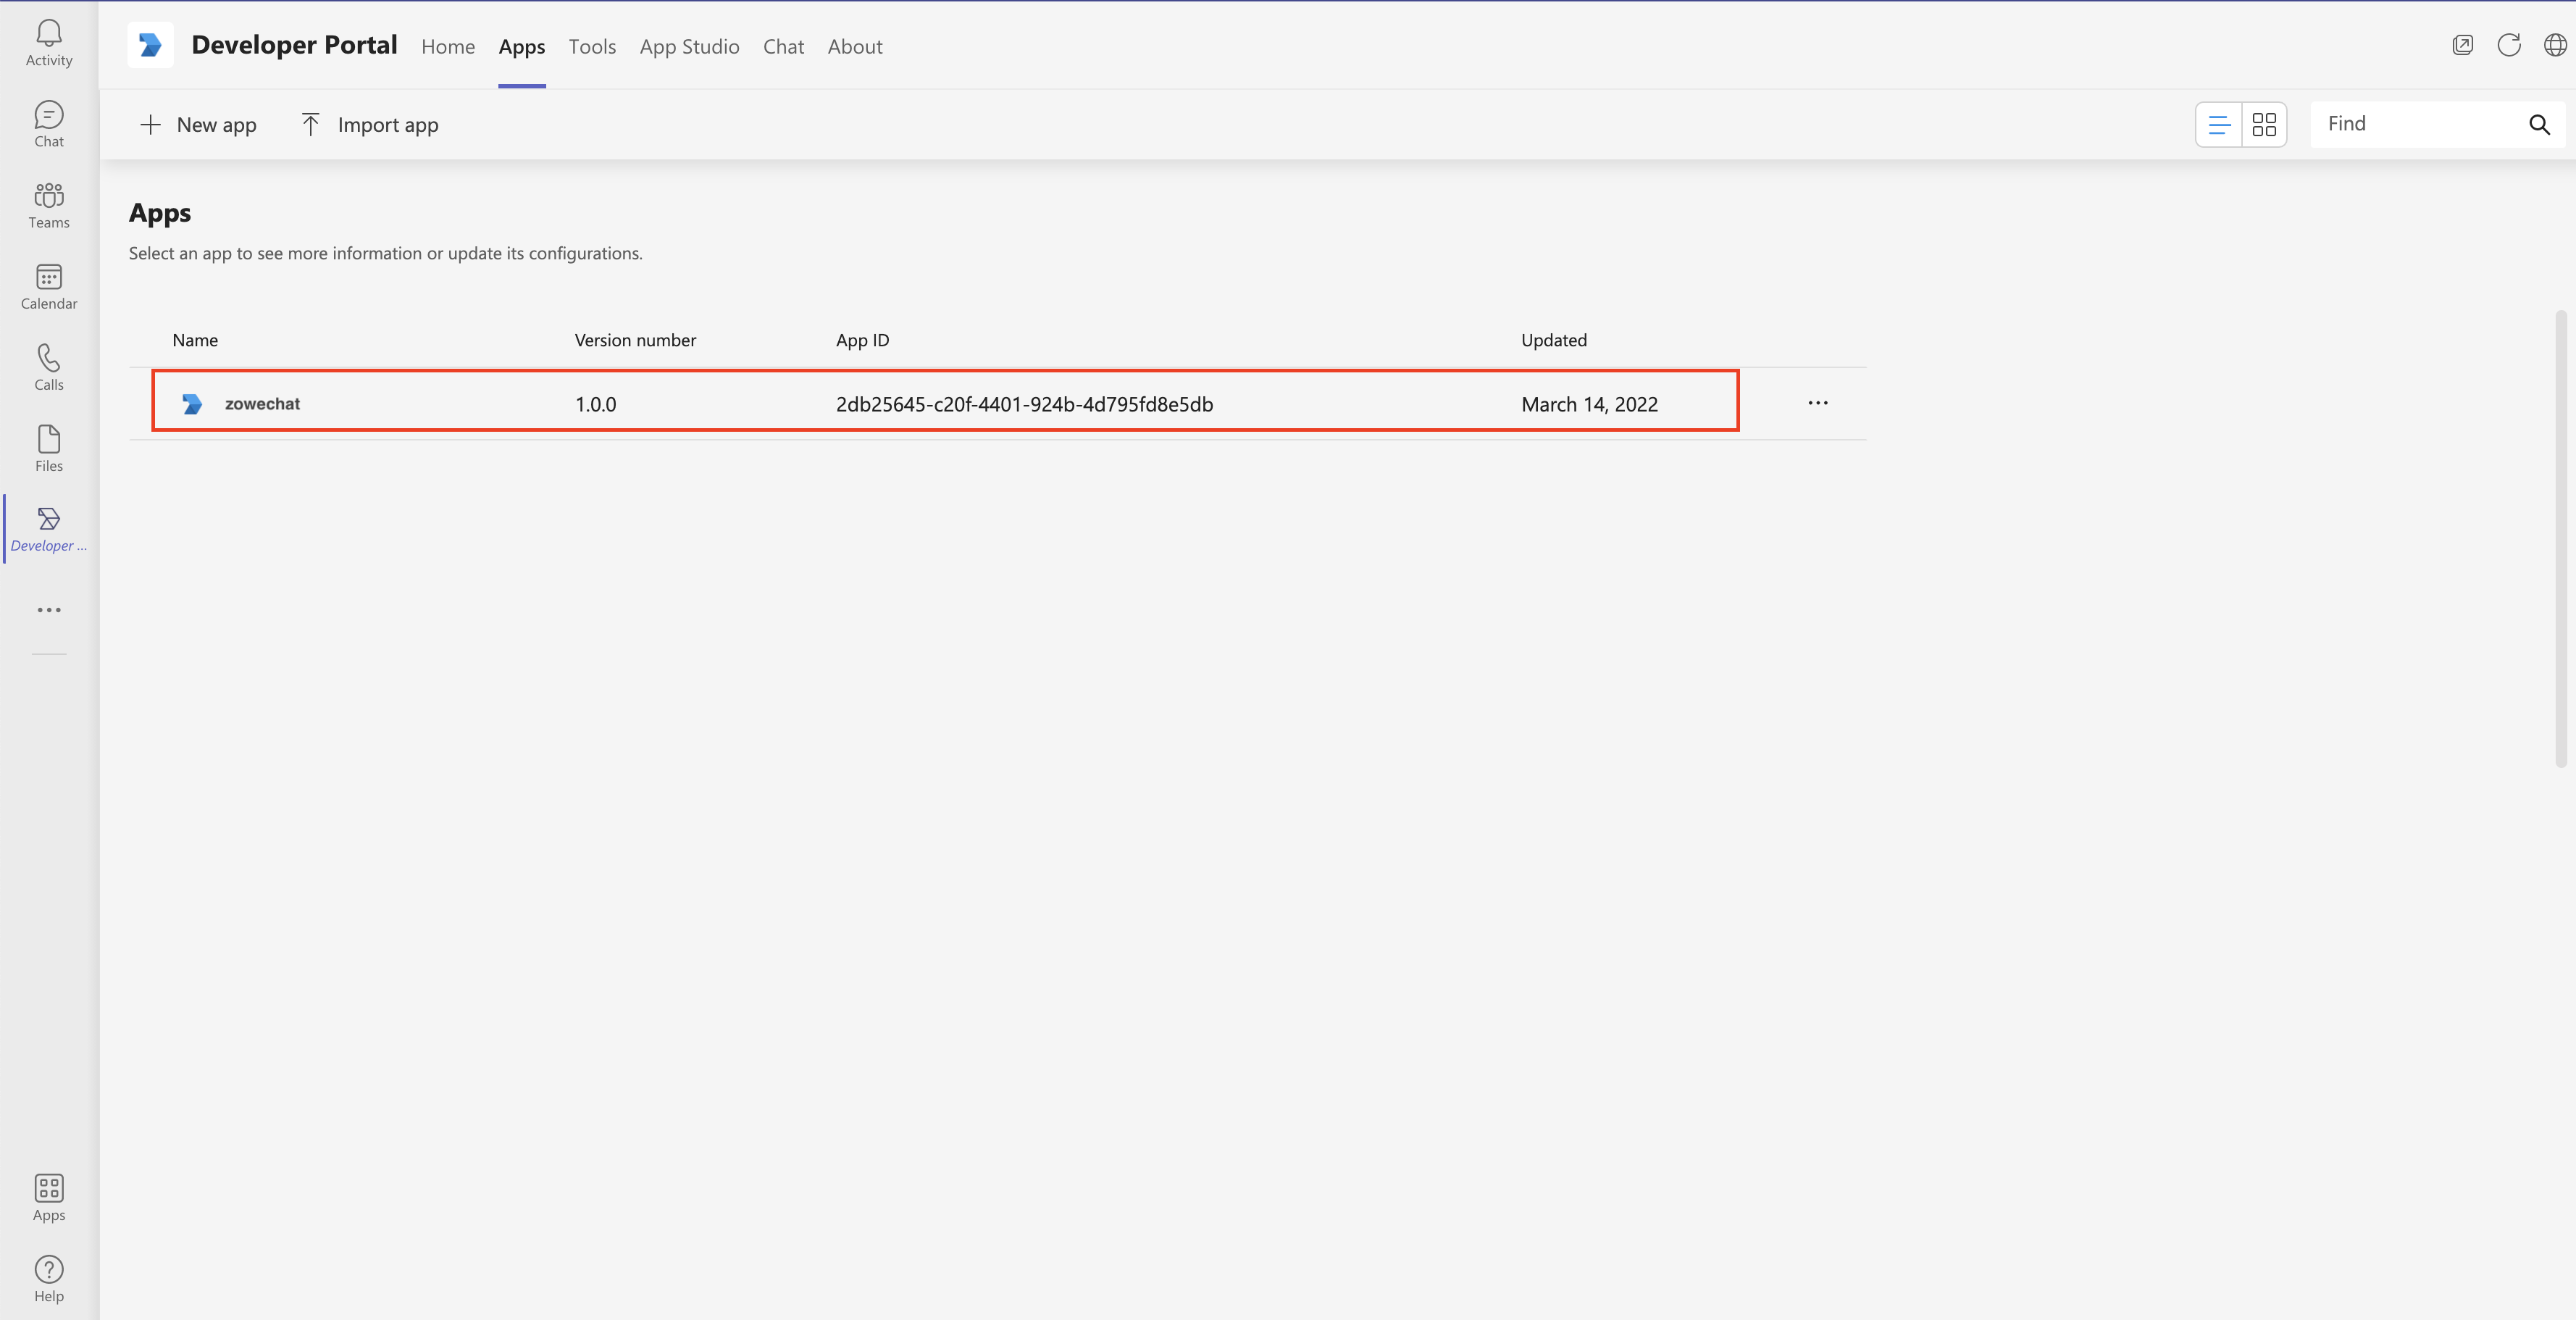Click the reload icon at top right
Screen dimensions: 2576x1320
[2508, 45]
